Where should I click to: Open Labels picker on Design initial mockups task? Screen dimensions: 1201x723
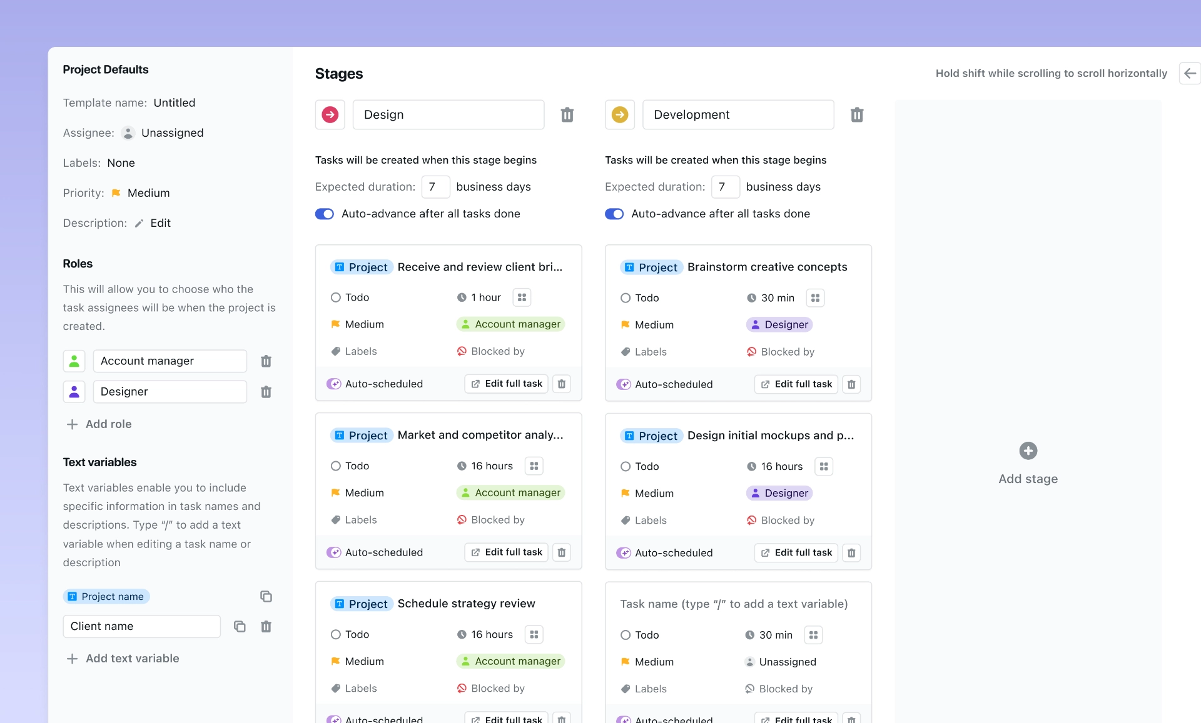(644, 521)
